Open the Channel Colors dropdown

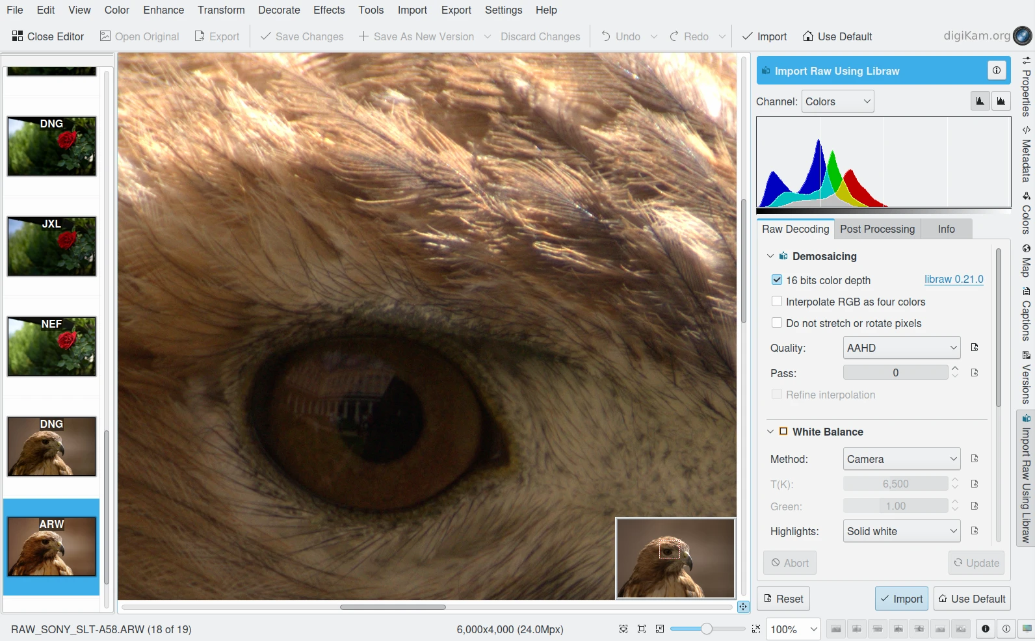(837, 101)
